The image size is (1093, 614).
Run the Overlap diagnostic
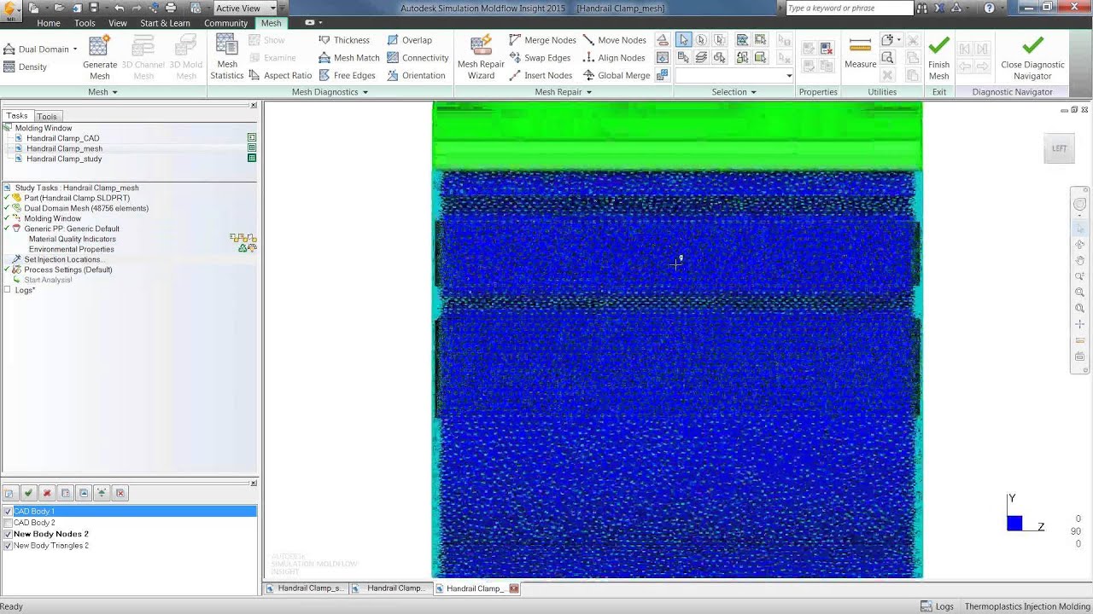point(409,40)
